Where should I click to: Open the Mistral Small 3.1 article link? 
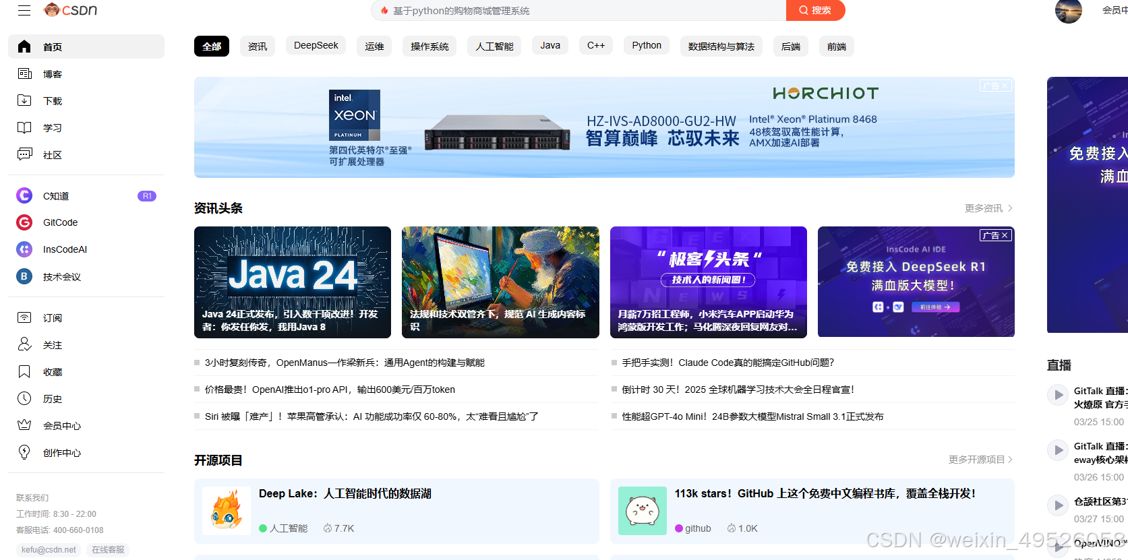point(752,416)
